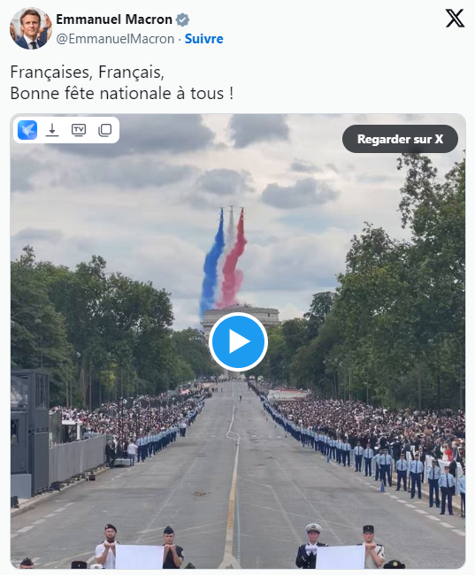The height and width of the screenshot is (575, 475).
Task: Click the white banner held by right soldiers
Action: tap(341, 556)
